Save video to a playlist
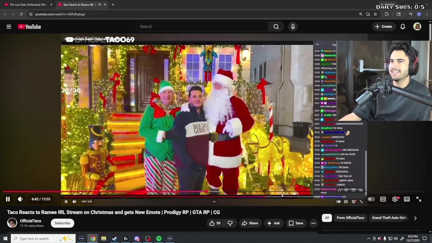Screen dimensions: 432x243 296,223
